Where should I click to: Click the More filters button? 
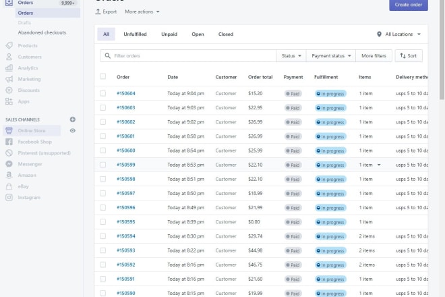point(374,56)
